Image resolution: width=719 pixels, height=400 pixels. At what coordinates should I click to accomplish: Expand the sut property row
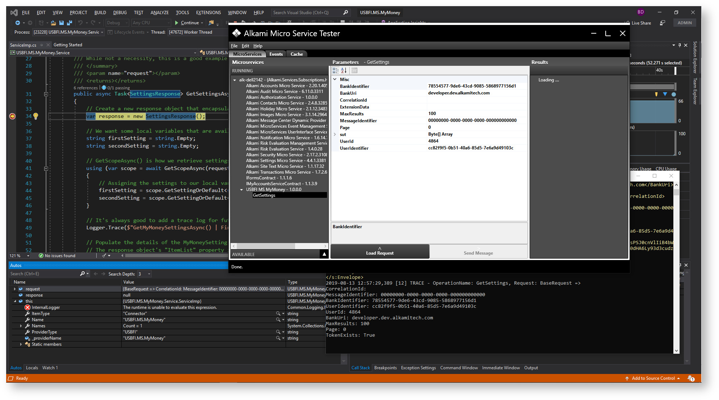pyautogui.click(x=335, y=134)
